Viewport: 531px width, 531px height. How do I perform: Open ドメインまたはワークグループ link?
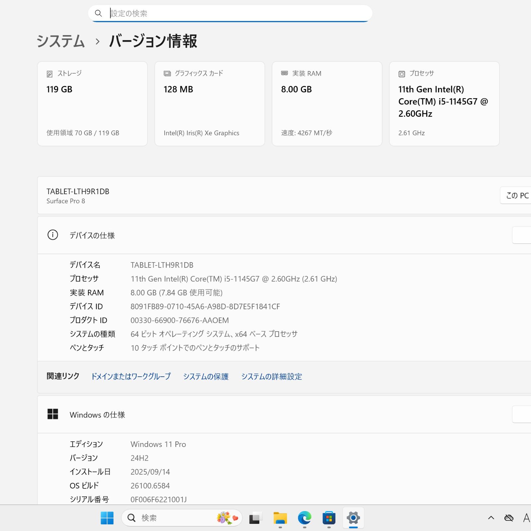[x=131, y=376]
